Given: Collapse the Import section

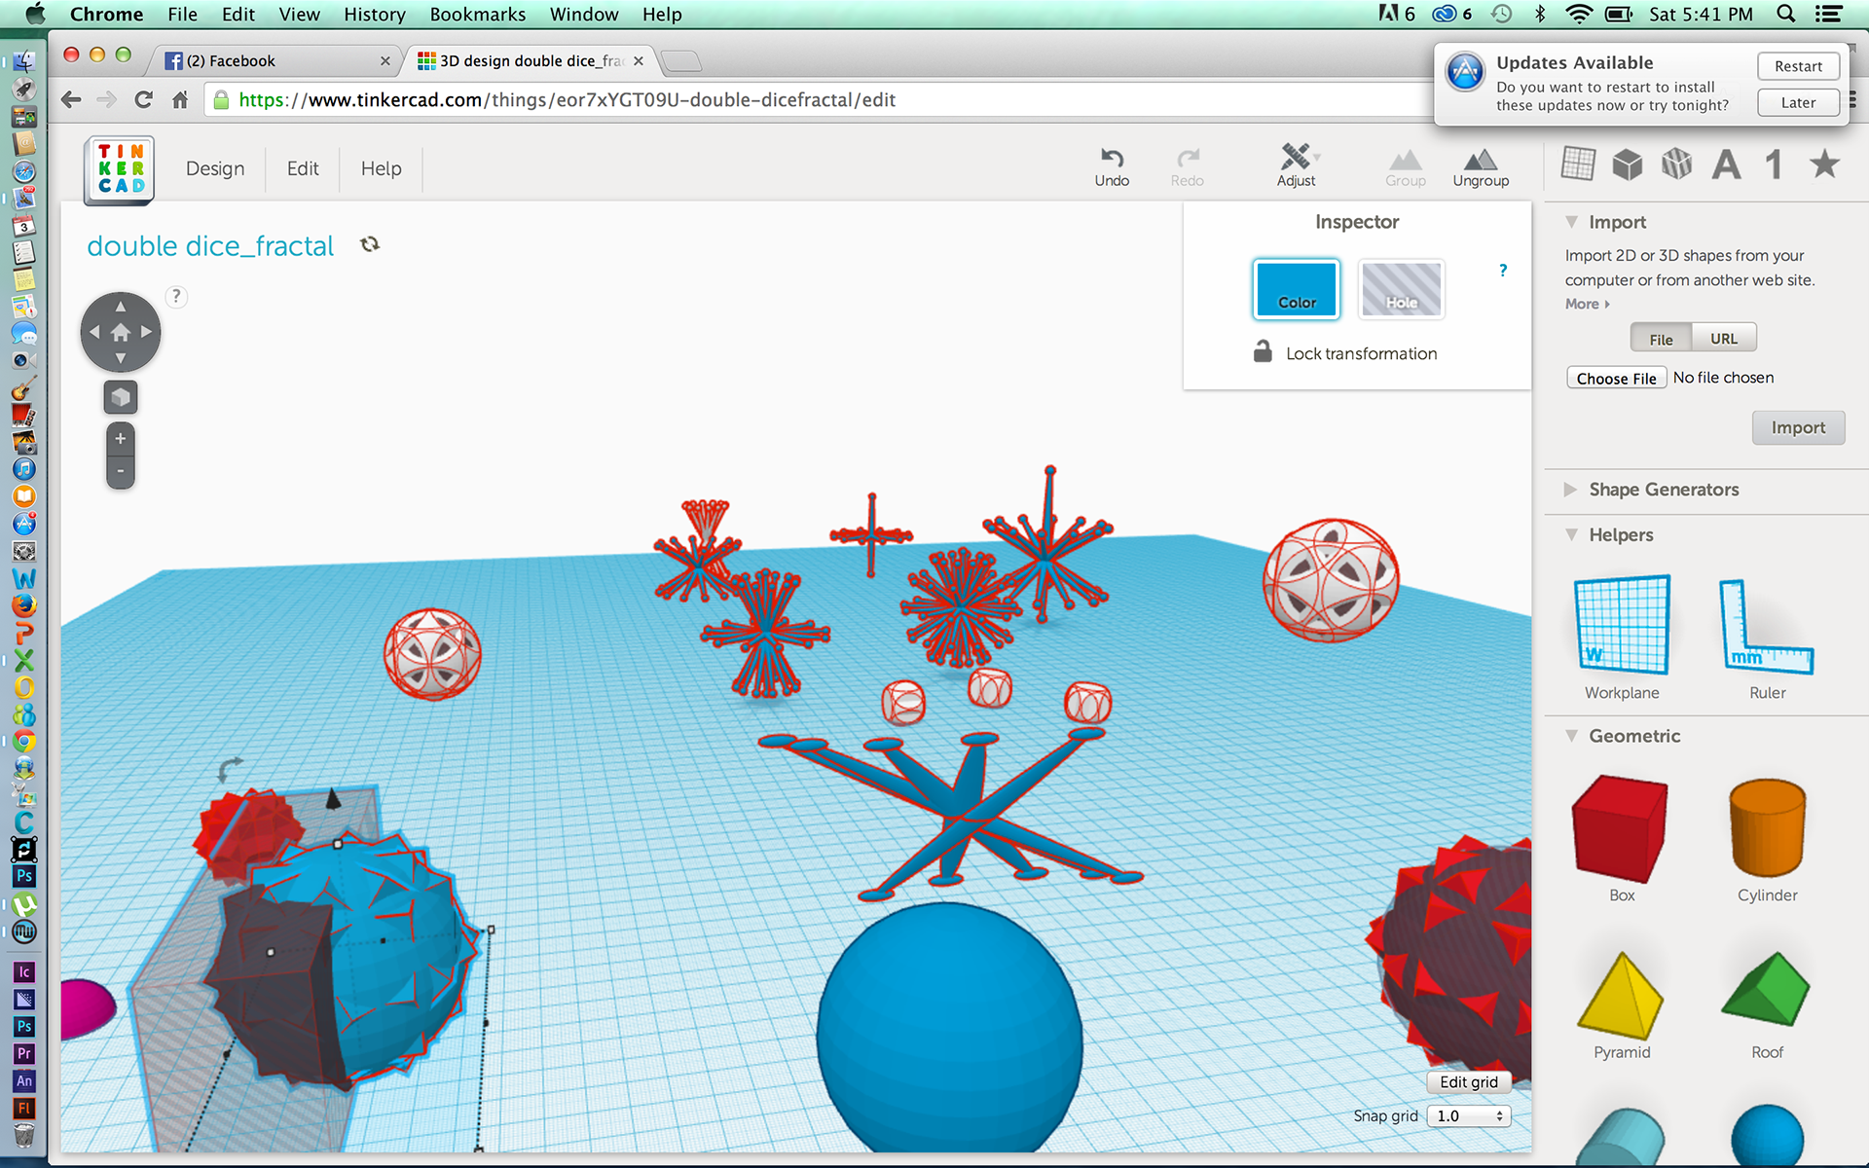Looking at the screenshot, I should pyautogui.click(x=1571, y=222).
